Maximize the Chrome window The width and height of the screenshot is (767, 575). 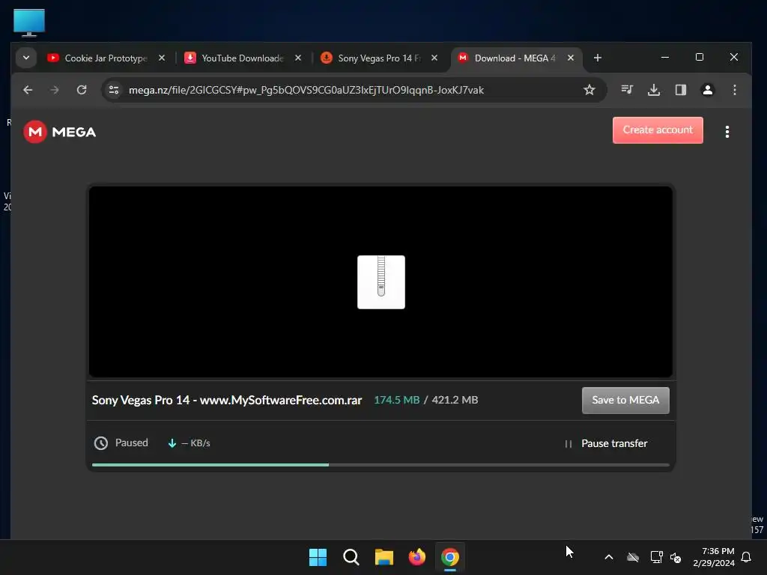pos(700,57)
